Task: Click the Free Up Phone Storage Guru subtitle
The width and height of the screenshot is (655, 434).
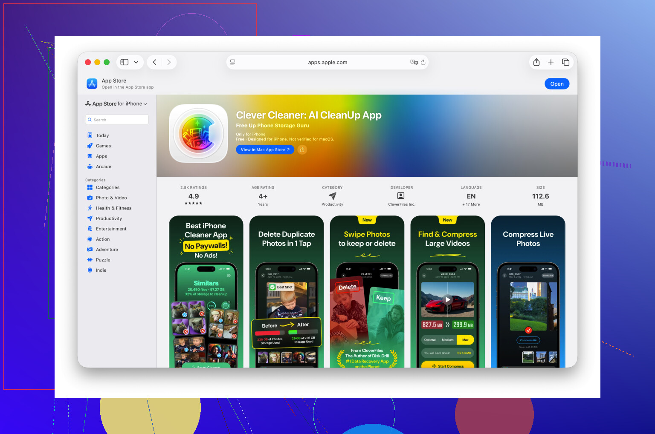Action: coord(272,126)
